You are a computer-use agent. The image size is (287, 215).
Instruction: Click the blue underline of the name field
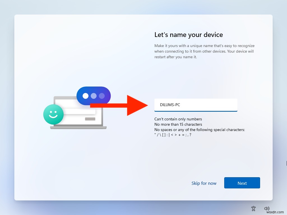coord(196,111)
